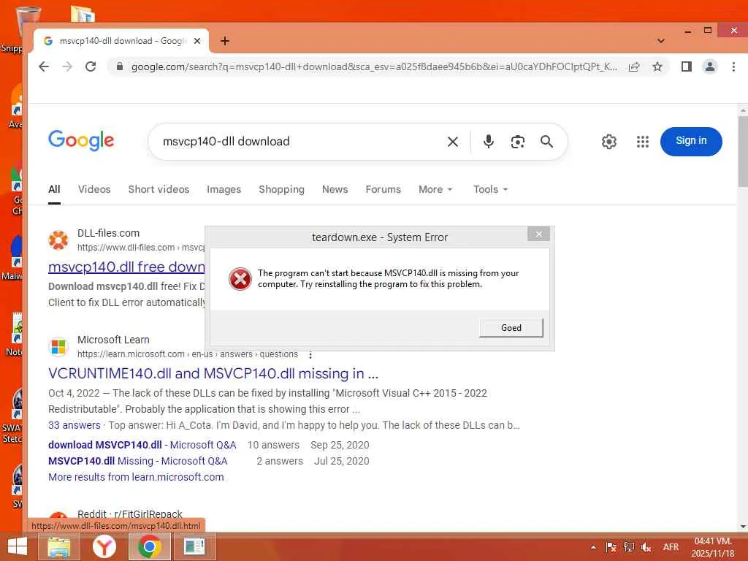Click the page vertical scrollbar thumb
The width and height of the screenshot is (748, 561).
coord(743,153)
